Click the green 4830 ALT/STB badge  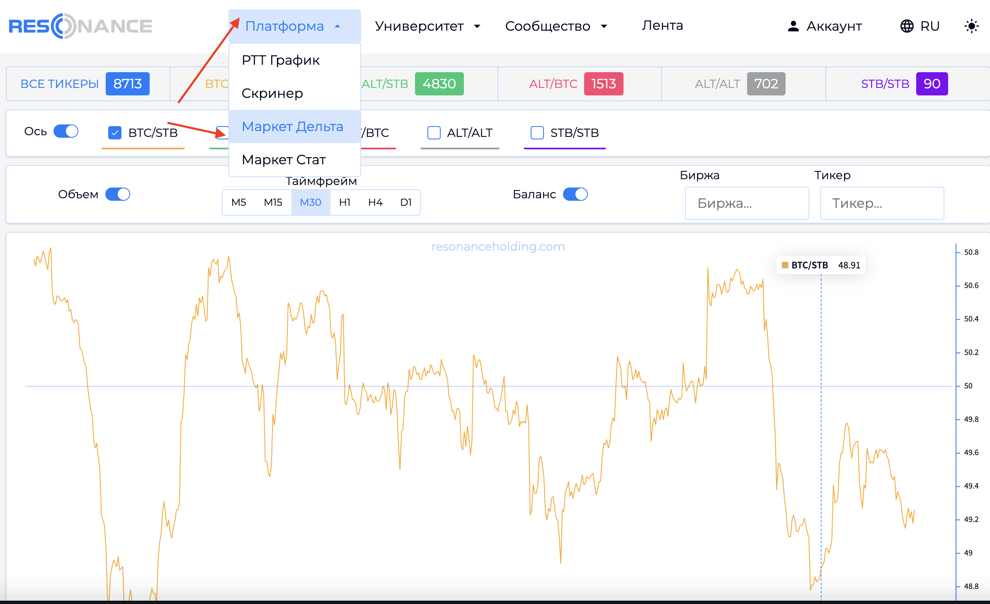[439, 84]
